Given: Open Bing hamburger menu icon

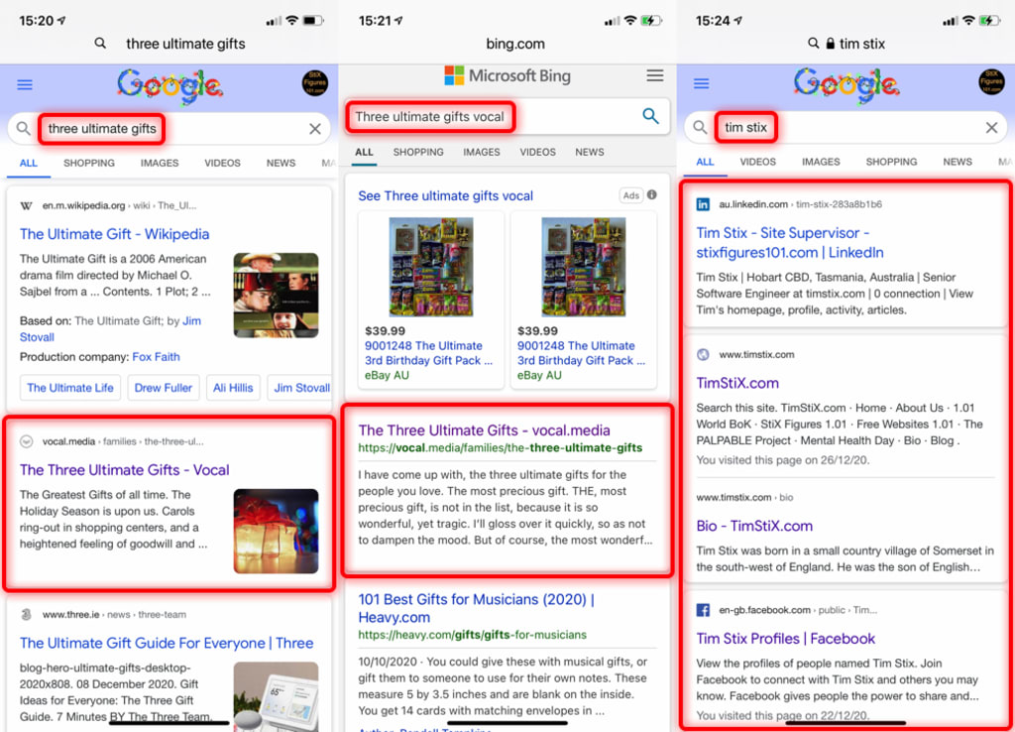Looking at the screenshot, I should (655, 75).
